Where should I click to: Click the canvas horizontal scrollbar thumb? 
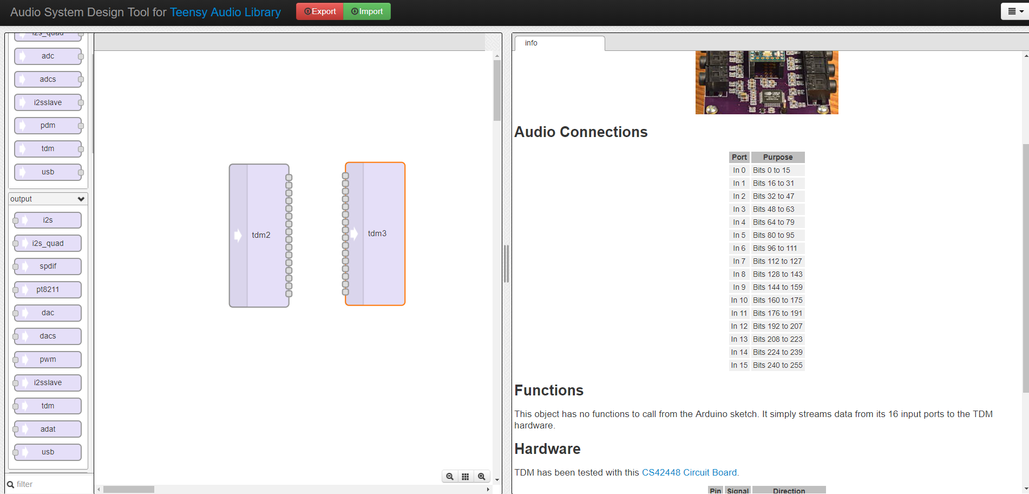[x=129, y=489]
